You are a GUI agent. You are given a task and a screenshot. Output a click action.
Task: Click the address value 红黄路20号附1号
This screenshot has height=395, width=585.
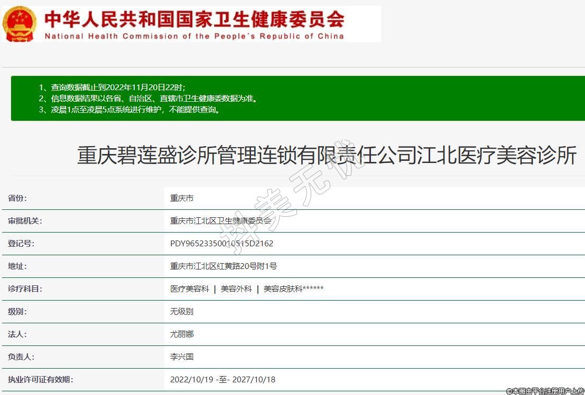(223, 266)
